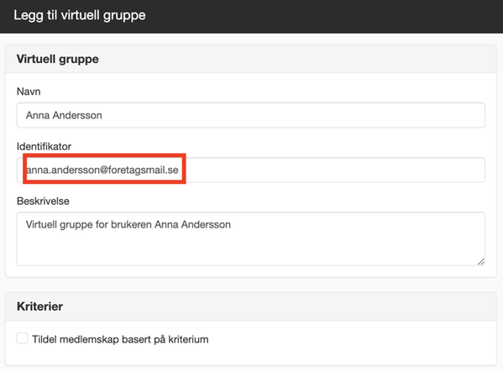
Task: Click the Beskrivelse text area
Action: pyautogui.click(x=250, y=238)
